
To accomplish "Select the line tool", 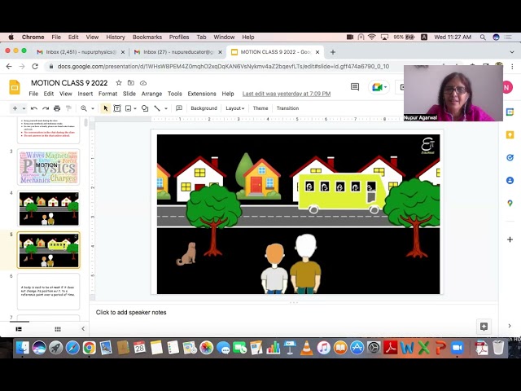I will (157, 108).
